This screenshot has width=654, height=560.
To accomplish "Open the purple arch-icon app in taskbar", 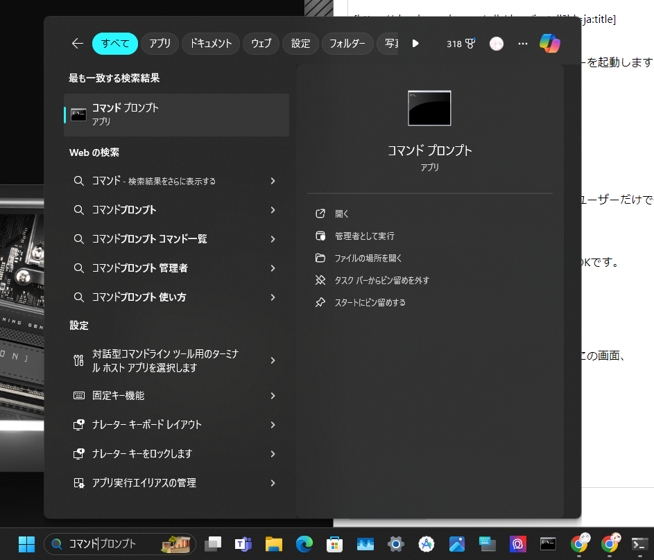I will (x=517, y=544).
